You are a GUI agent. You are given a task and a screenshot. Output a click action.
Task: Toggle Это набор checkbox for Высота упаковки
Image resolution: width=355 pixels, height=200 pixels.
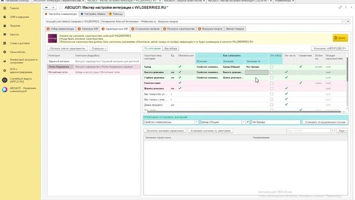click(x=272, y=72)
